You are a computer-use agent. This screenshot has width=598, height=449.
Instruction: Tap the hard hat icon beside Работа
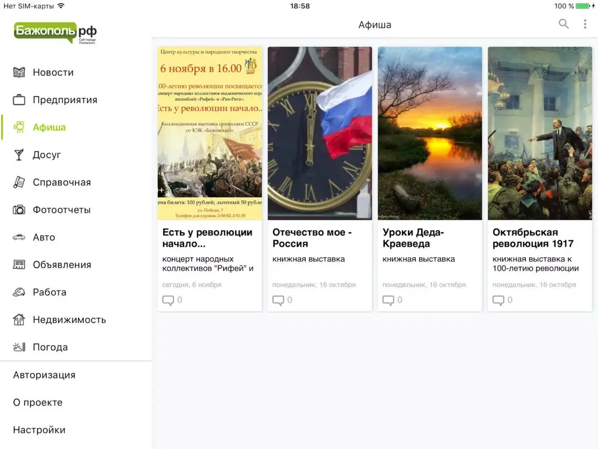19,292
